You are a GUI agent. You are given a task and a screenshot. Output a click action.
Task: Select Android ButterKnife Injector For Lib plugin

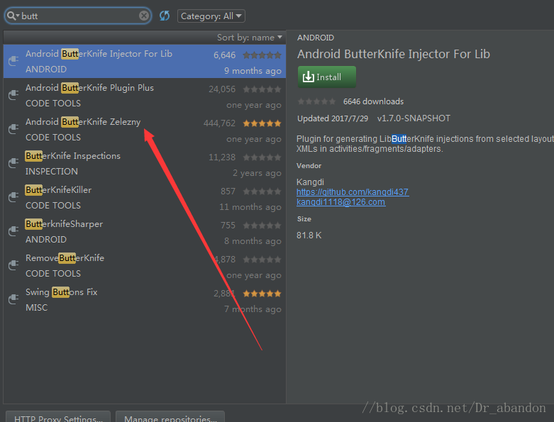tap(145, 62)
